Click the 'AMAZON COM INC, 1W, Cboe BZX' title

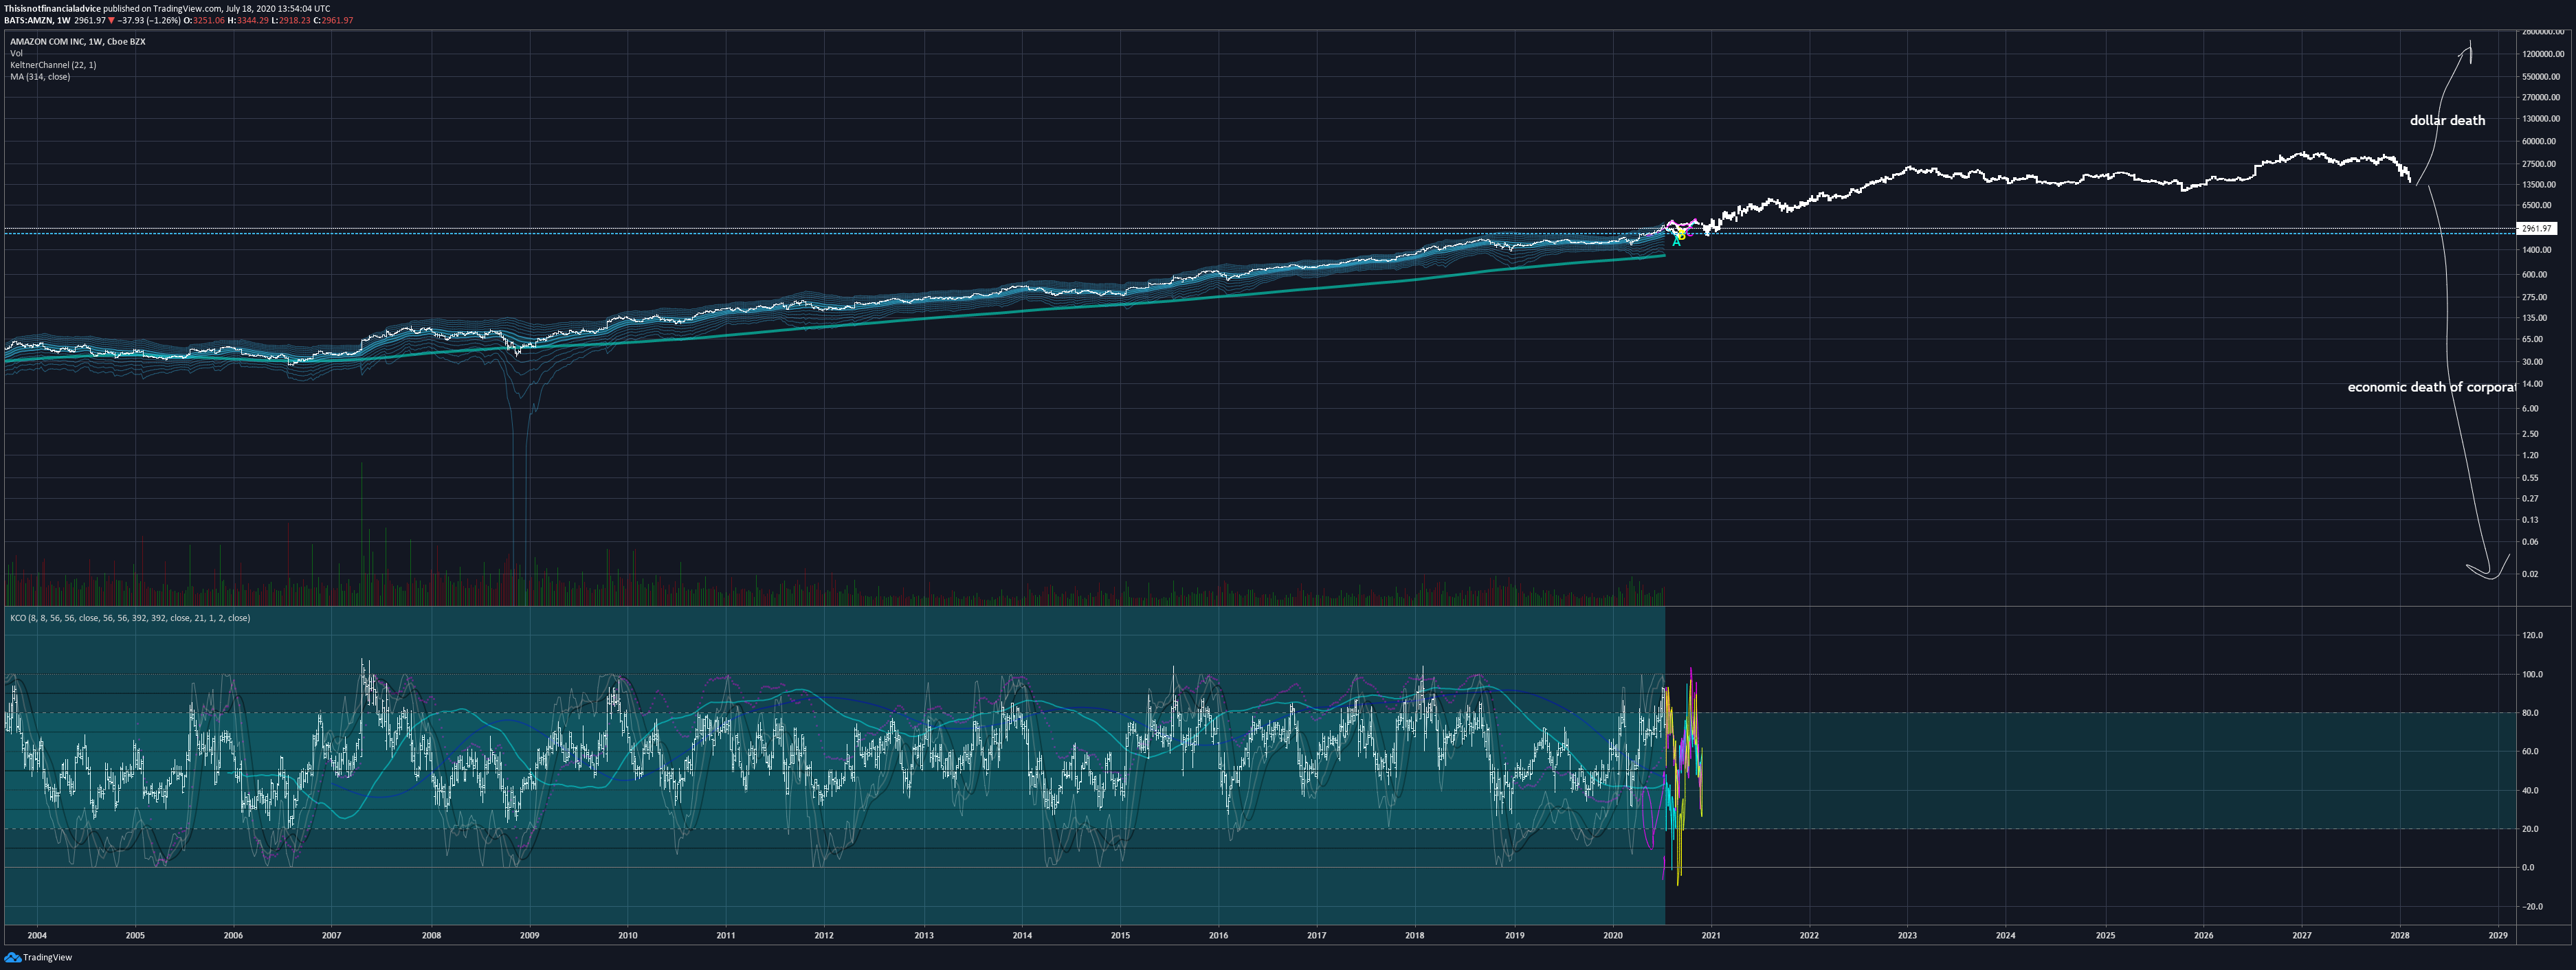(x=78, y=42)
